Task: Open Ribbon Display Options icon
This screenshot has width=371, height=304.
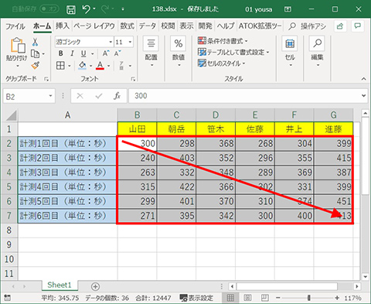Action: [288, 9]
